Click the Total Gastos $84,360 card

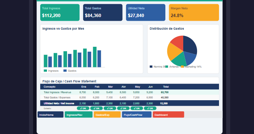103,13
